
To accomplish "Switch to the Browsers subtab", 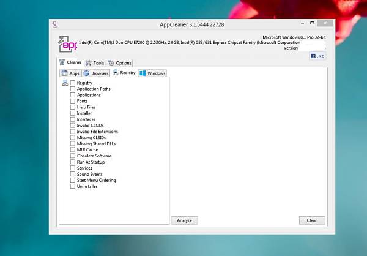I will (96, 73).
